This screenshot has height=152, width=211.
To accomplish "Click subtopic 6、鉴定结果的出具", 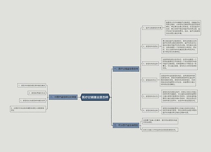I will 150,111.
